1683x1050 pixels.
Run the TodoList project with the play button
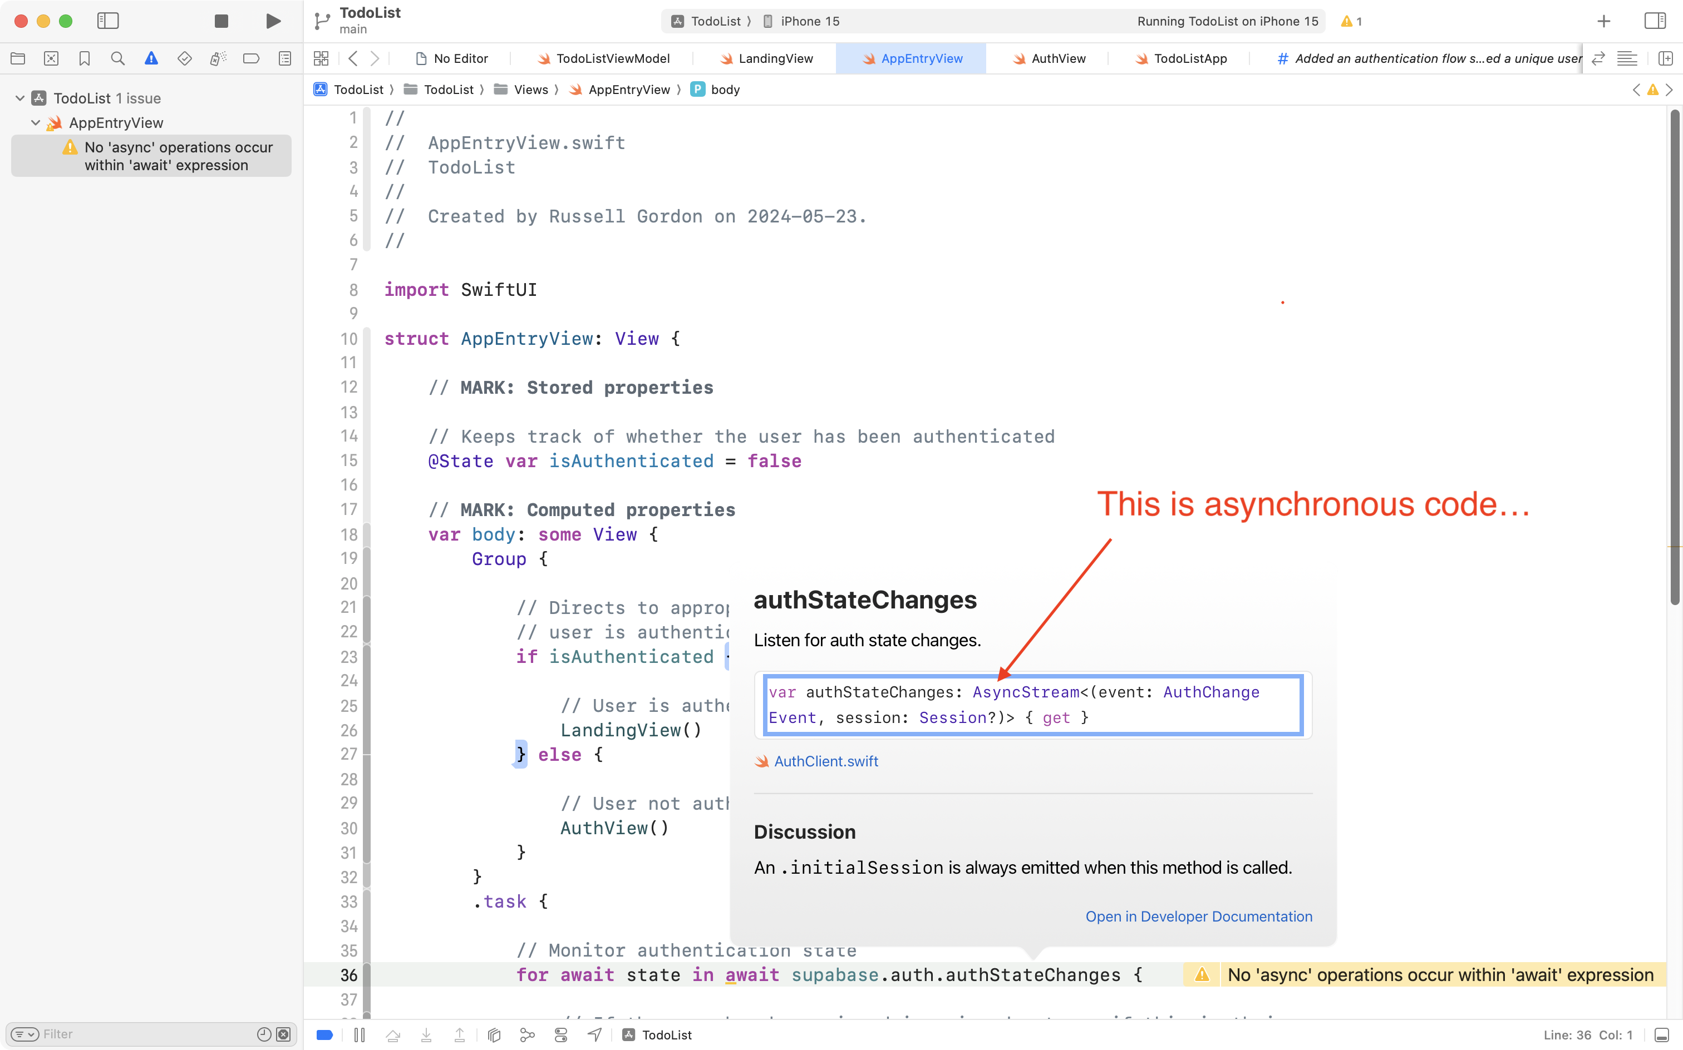point(272,21)
